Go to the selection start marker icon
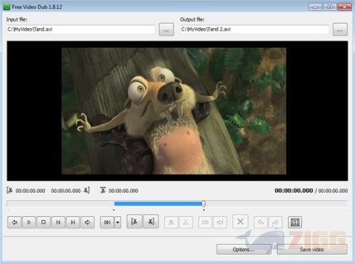The width and height of the screenshot is (355, 264). (205, 222)
